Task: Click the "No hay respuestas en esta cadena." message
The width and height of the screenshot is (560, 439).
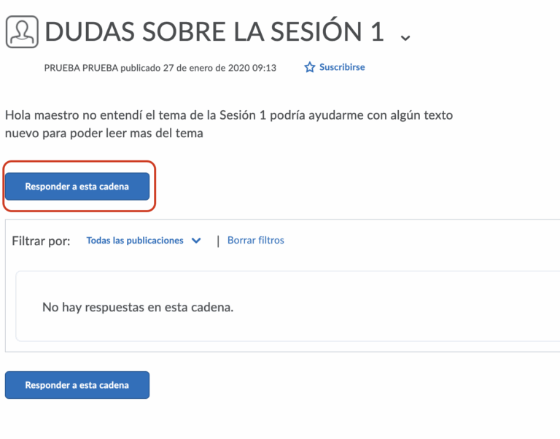Action: click(x=138, y=307)
